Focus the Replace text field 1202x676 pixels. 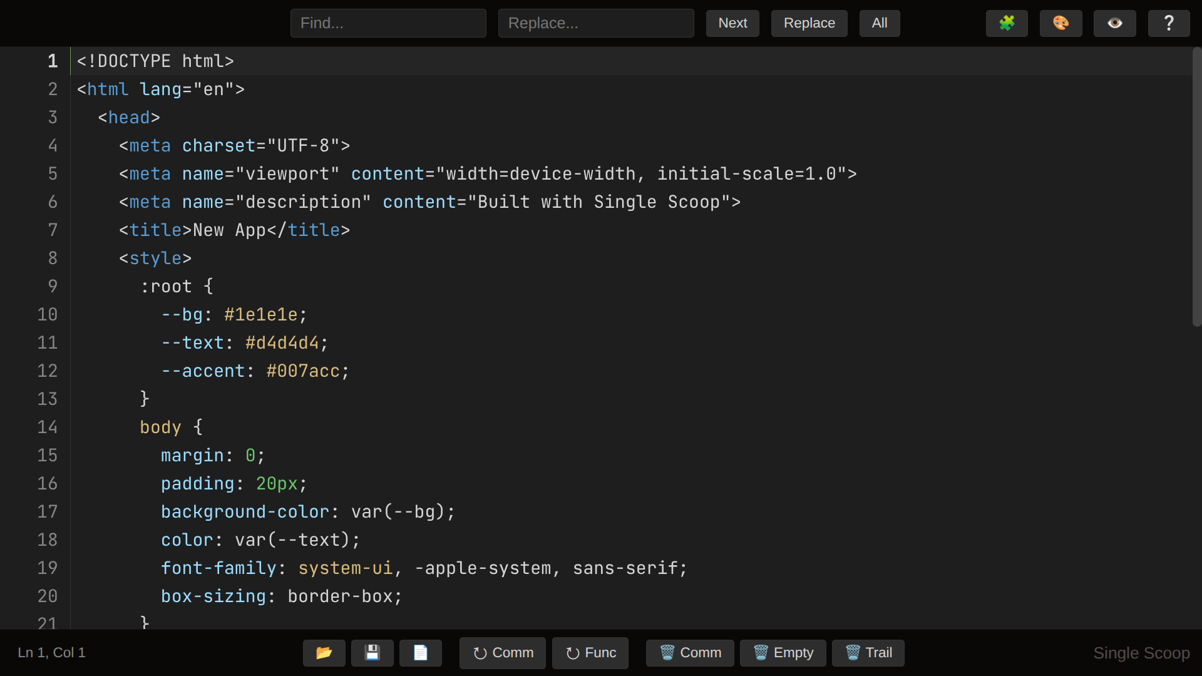pos(596,23)
